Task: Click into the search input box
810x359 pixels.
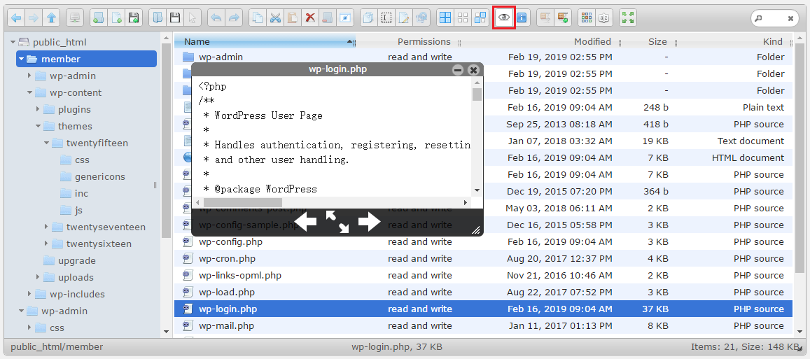Action: click(774, 18)
